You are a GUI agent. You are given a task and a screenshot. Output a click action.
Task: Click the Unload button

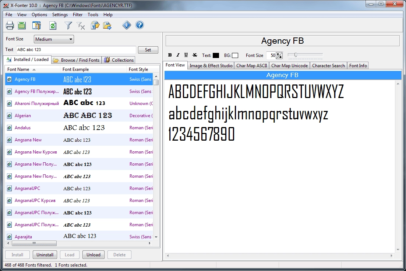93,255
